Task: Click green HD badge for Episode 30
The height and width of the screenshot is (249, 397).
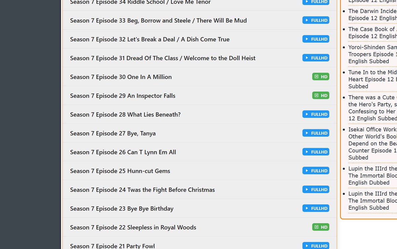Action: tap(321, 77)
